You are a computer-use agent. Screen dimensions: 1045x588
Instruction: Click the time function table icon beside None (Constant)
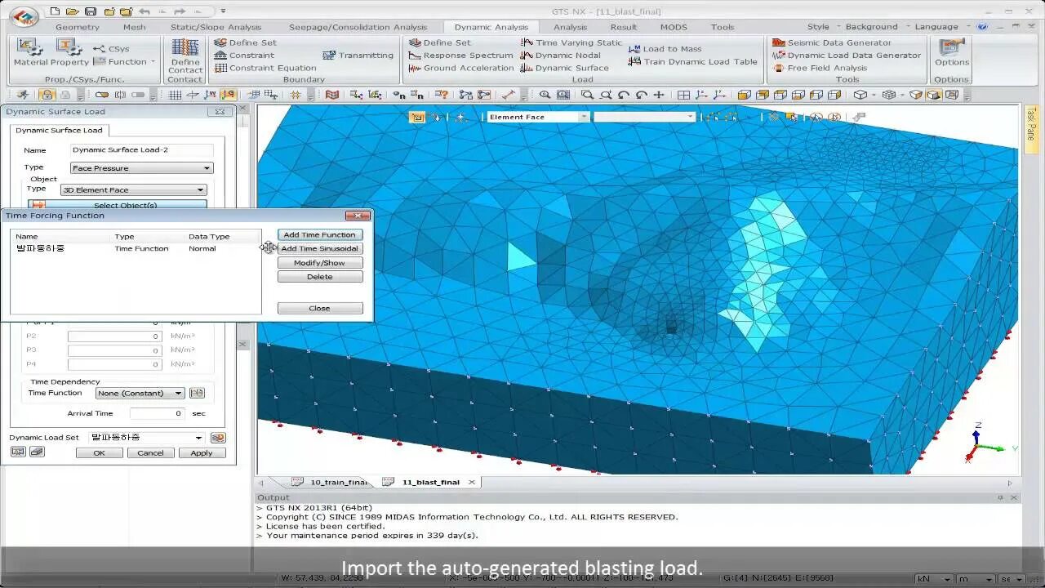point(197,393)
